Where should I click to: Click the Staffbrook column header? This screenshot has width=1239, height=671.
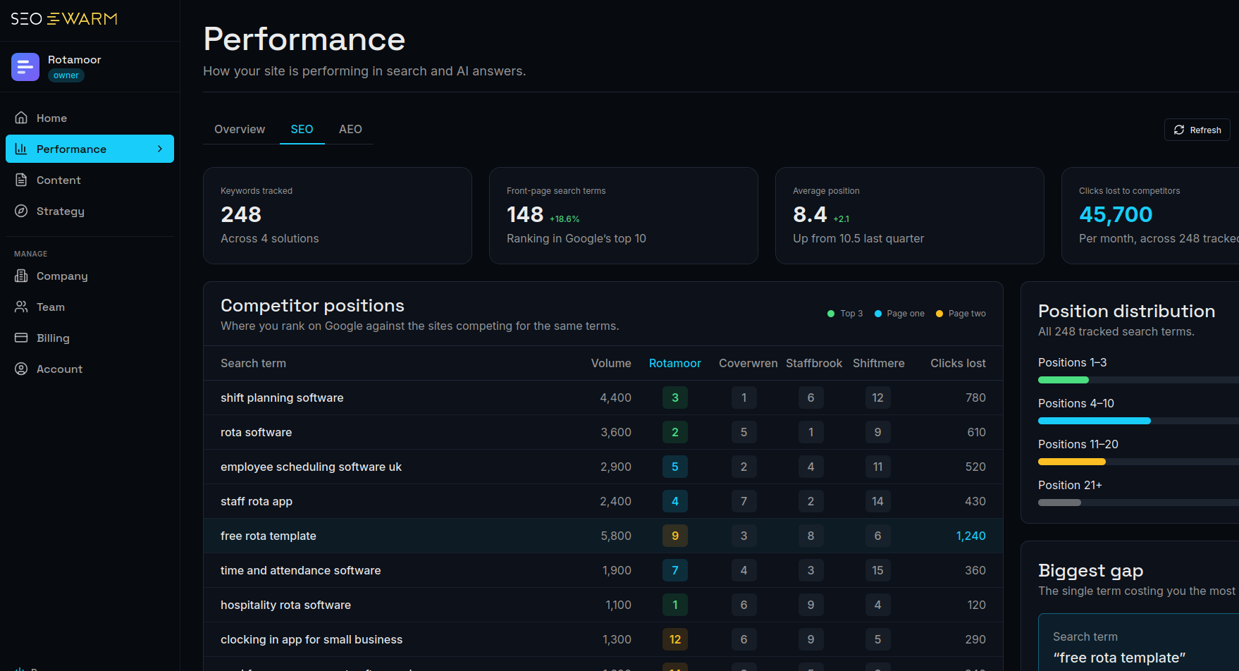[814, 363]
